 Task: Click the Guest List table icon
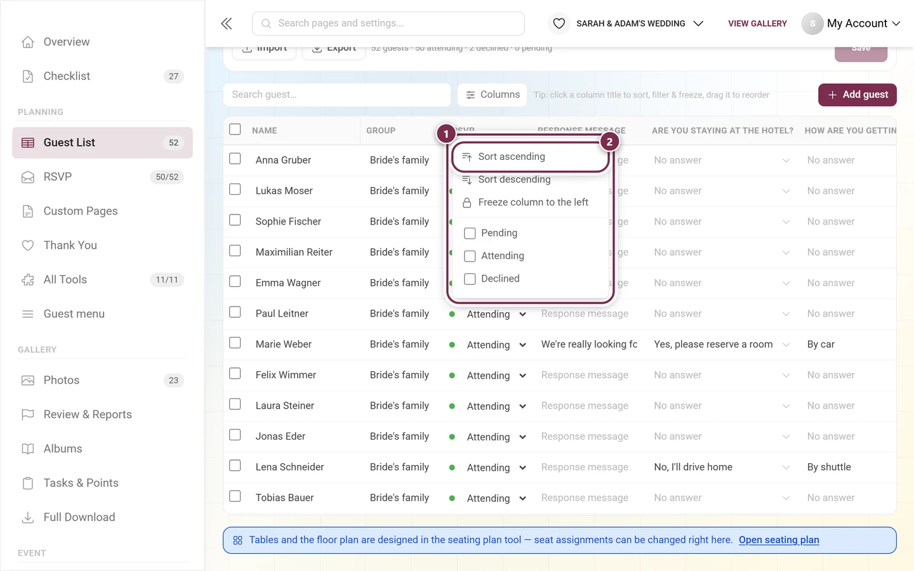tap(28, 143)
